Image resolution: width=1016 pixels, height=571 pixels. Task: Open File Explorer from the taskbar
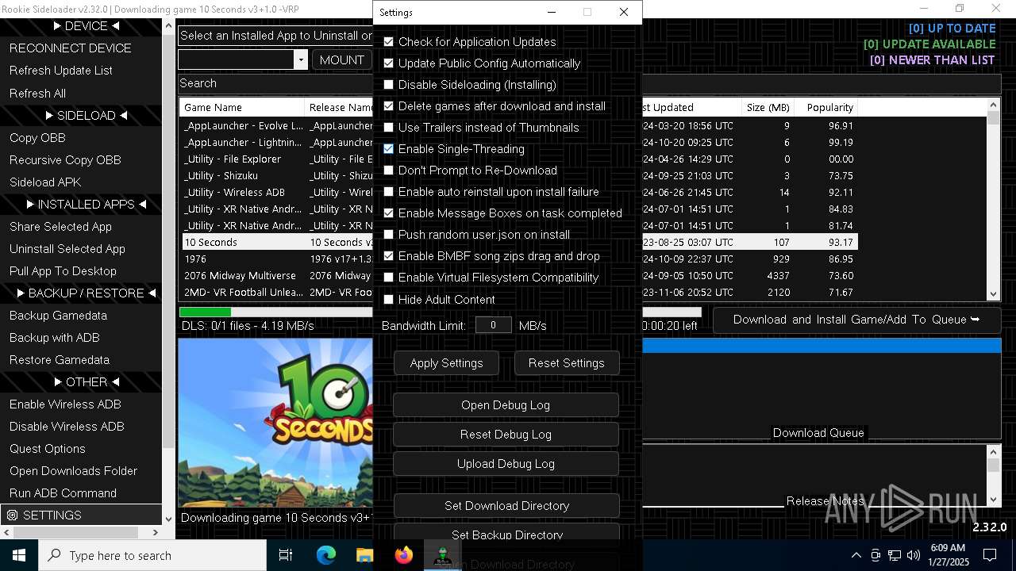point(364,555)
